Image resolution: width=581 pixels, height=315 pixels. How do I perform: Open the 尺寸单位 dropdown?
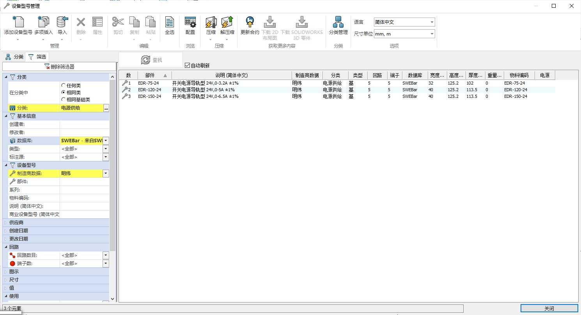pyautogui.click(x=404, y=34)
